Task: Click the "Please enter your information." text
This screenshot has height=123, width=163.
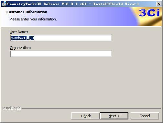Action: (33, 19)
